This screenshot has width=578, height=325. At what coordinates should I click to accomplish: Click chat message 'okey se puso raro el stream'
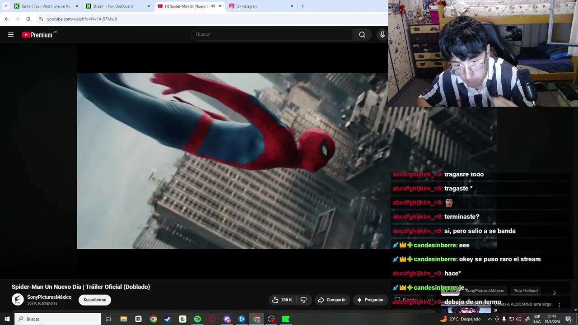[500, 259]
